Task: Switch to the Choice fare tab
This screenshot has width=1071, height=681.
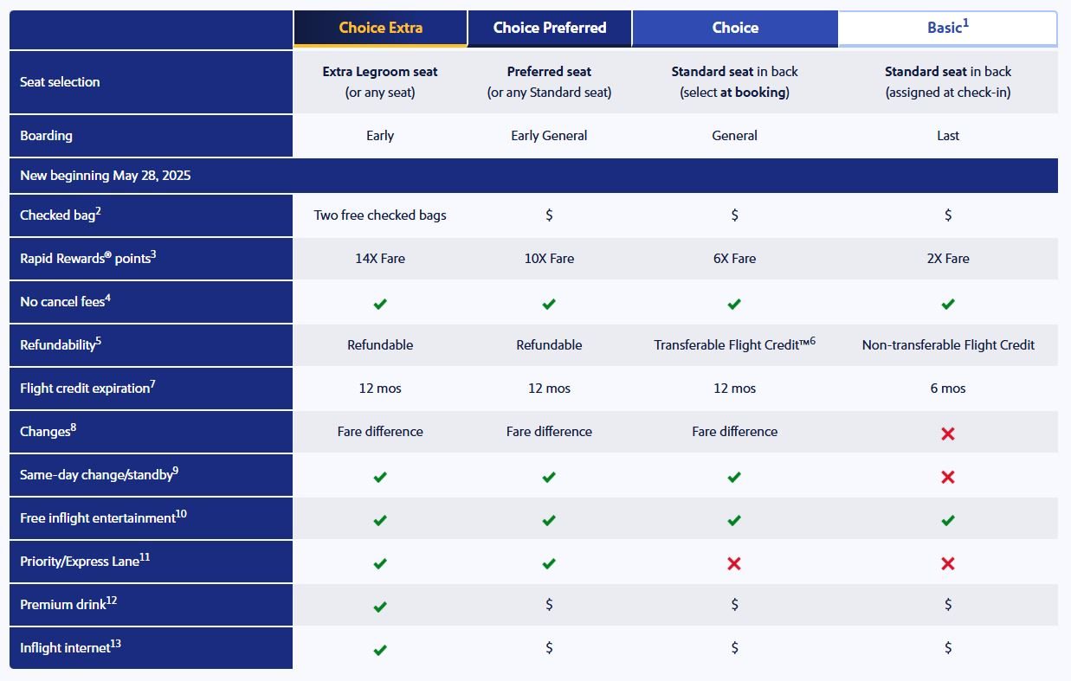Action: click(x=734, y=28)
